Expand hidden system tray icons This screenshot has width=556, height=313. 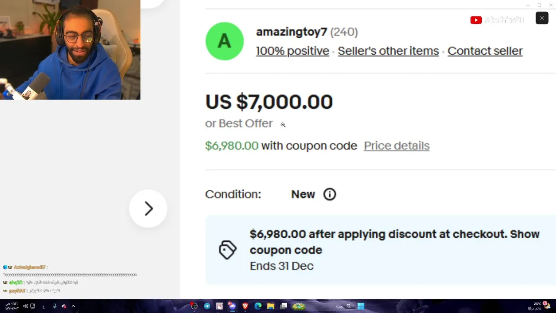(73, 306)
